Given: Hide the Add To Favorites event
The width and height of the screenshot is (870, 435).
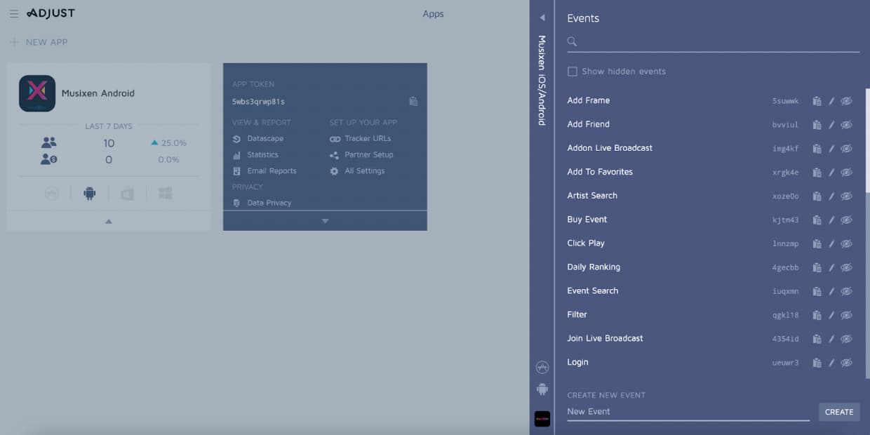Looking at the screenshot, I should coord(847,173).
